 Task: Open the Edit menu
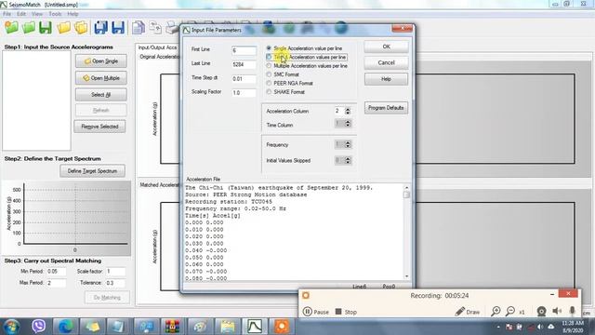point(21,14)
